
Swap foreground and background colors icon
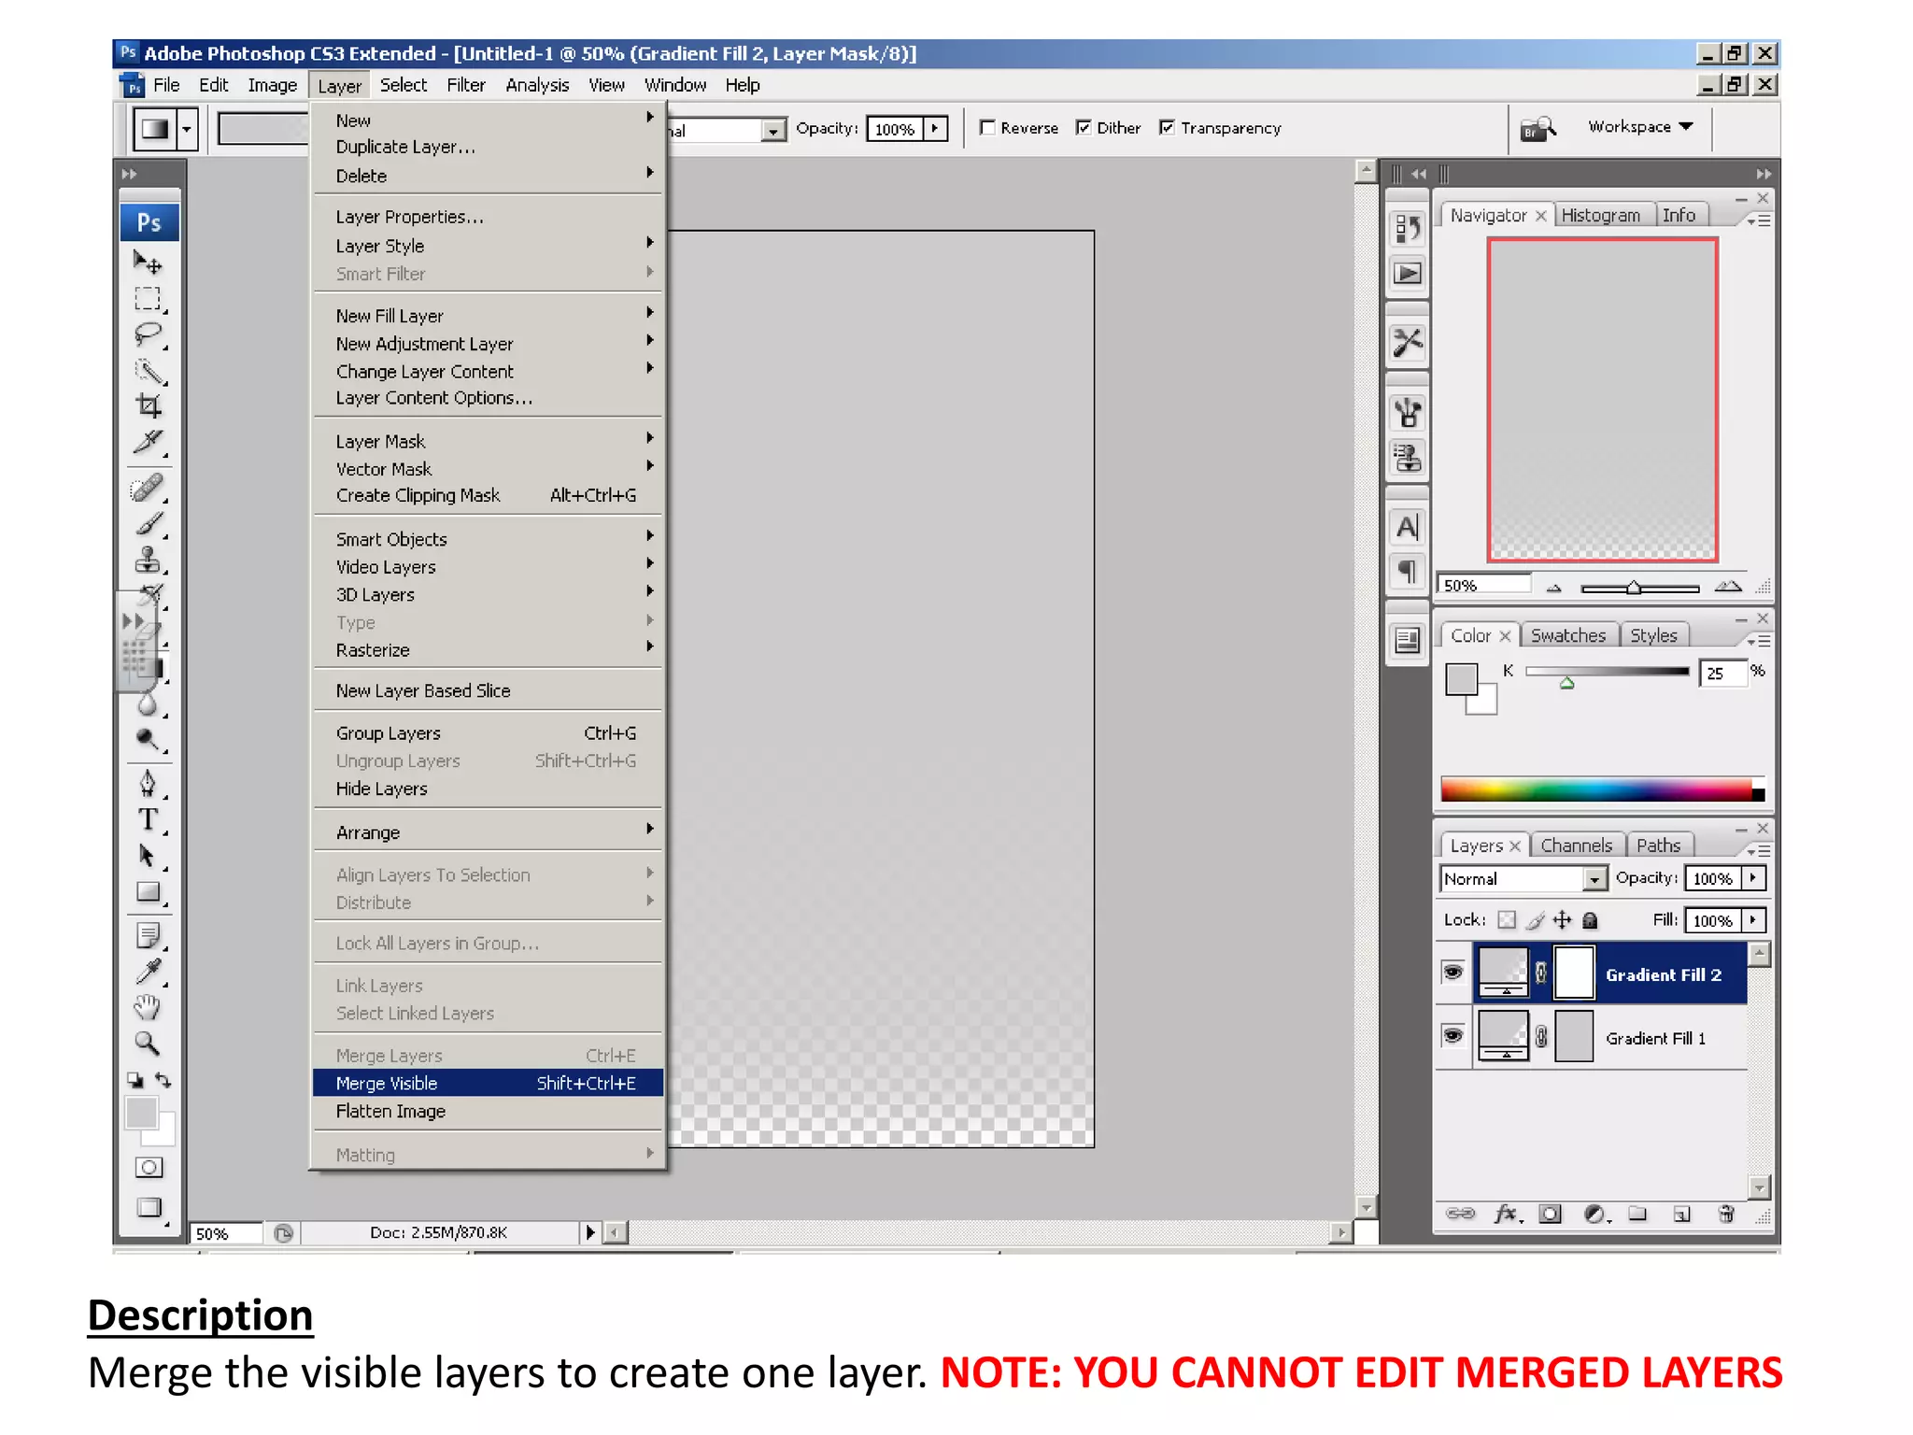pyautogui.click(x=163, y=1080)
